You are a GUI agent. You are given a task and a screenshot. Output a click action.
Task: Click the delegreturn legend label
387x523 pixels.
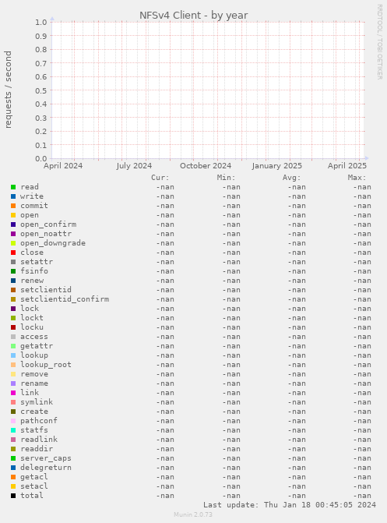(x=46, y=468)
